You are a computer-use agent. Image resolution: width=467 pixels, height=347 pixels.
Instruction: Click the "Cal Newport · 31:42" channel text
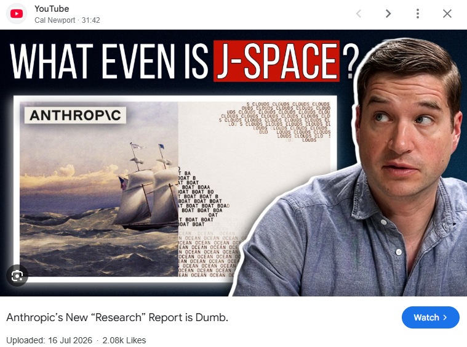pos(67,20)
